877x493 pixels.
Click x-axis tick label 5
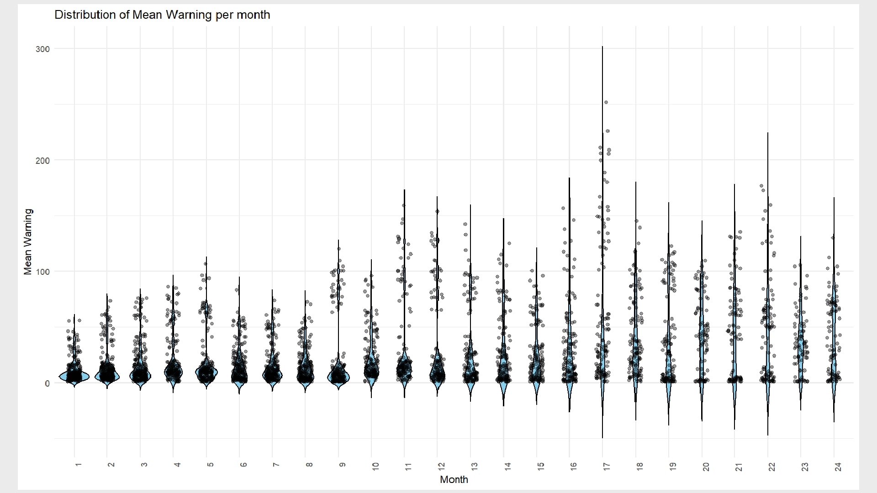pos(210,465)
